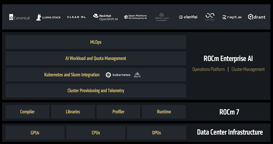
Task: Select the Compiler block
Action: (27, 112)
